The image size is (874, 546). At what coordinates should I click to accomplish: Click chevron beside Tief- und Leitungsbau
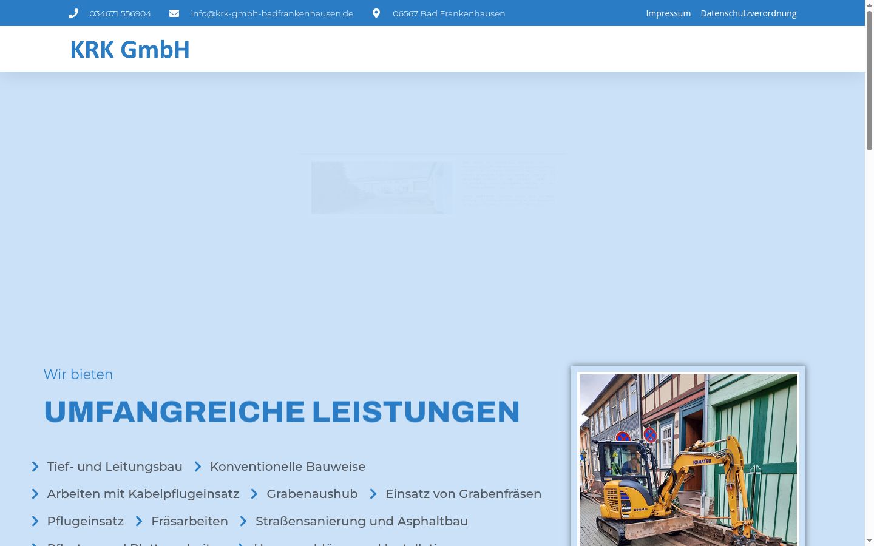click(x=35, y=467)
